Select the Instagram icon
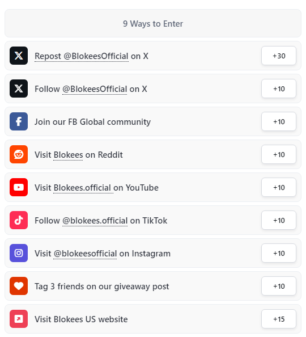This screenshot has width=306, height=337. click(19, 253)
